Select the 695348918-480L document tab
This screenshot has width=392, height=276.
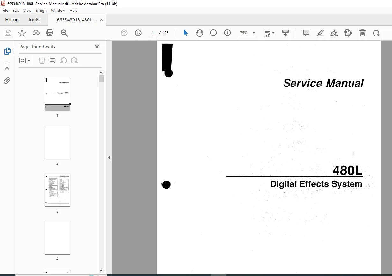pyautogui.click(x=77, y=20)
